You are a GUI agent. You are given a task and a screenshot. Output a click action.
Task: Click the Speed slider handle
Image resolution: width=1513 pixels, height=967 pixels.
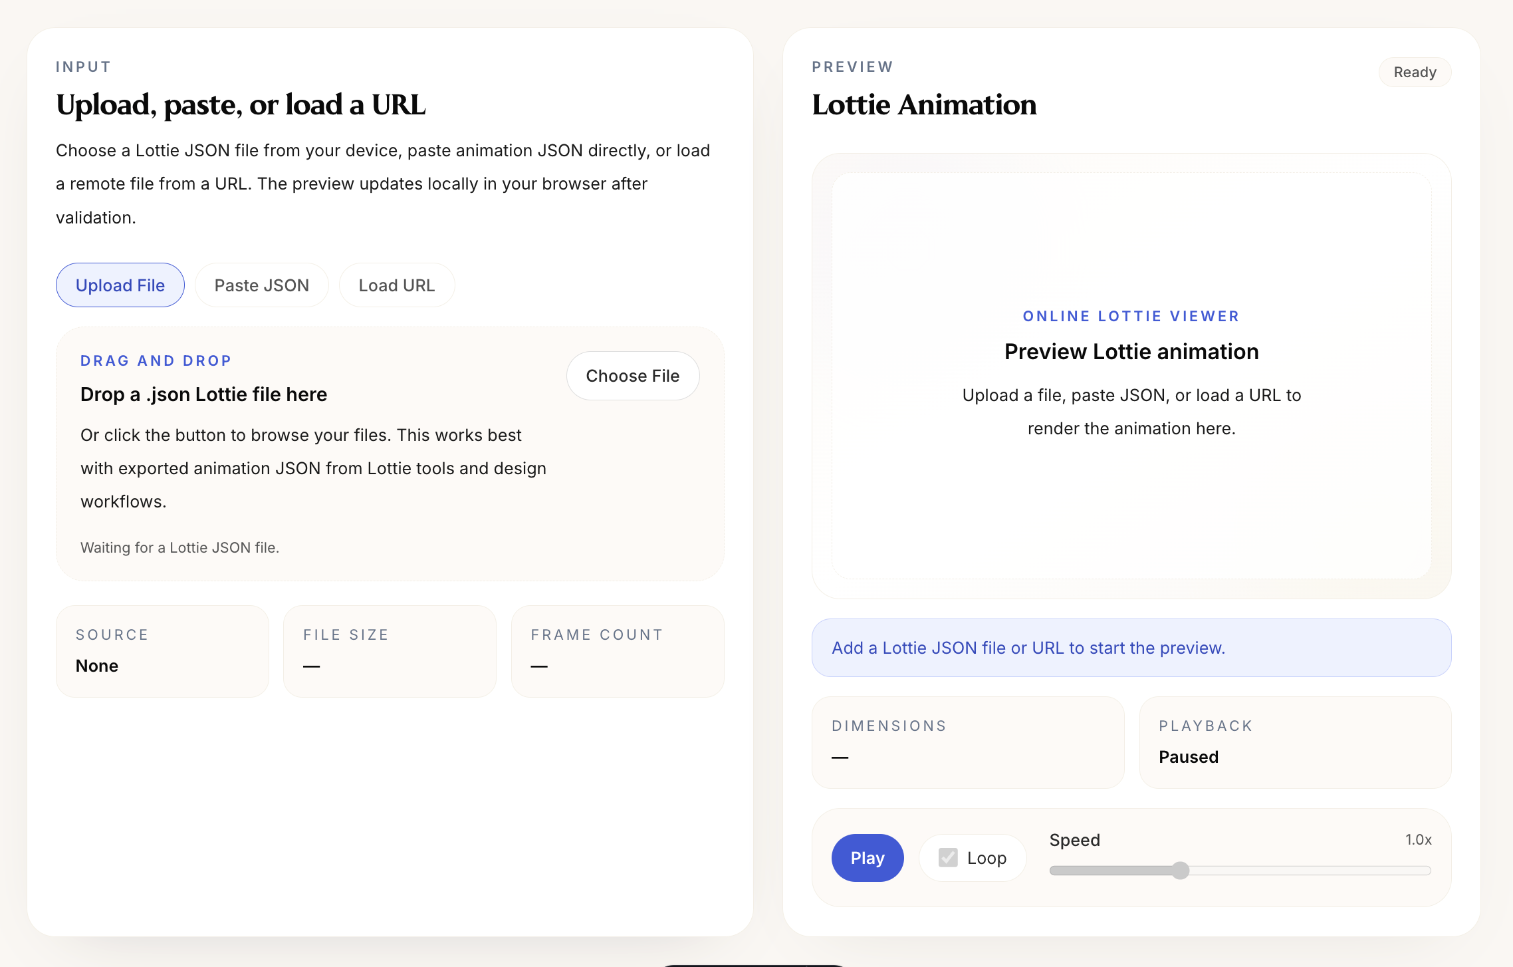[x=1181, y=871]
